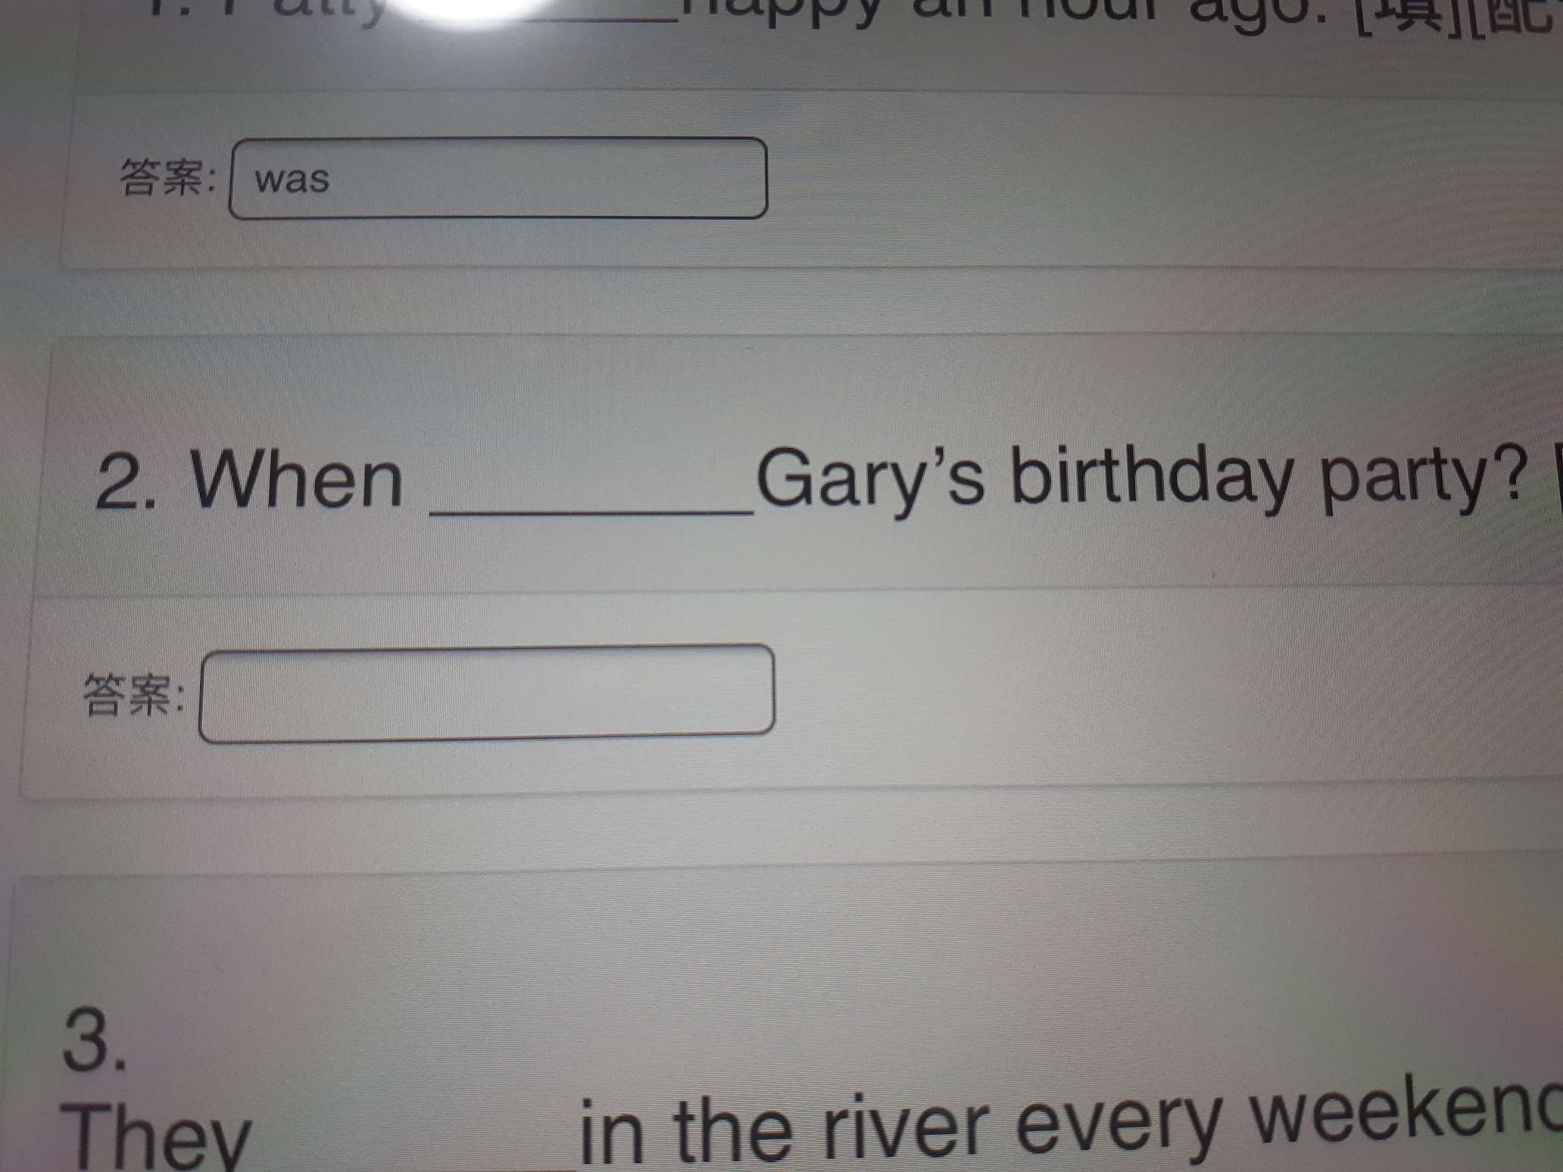Focus the empty answer box for question 2
Screen dimensions: 1563x1172
click(x=486, y=693)
